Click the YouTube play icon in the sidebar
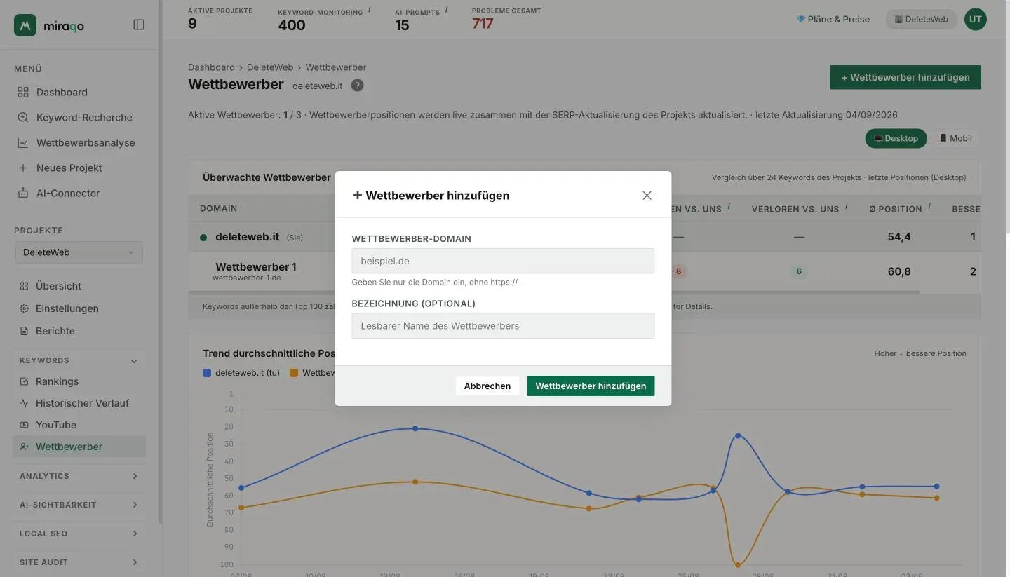 tap(24, 425)
